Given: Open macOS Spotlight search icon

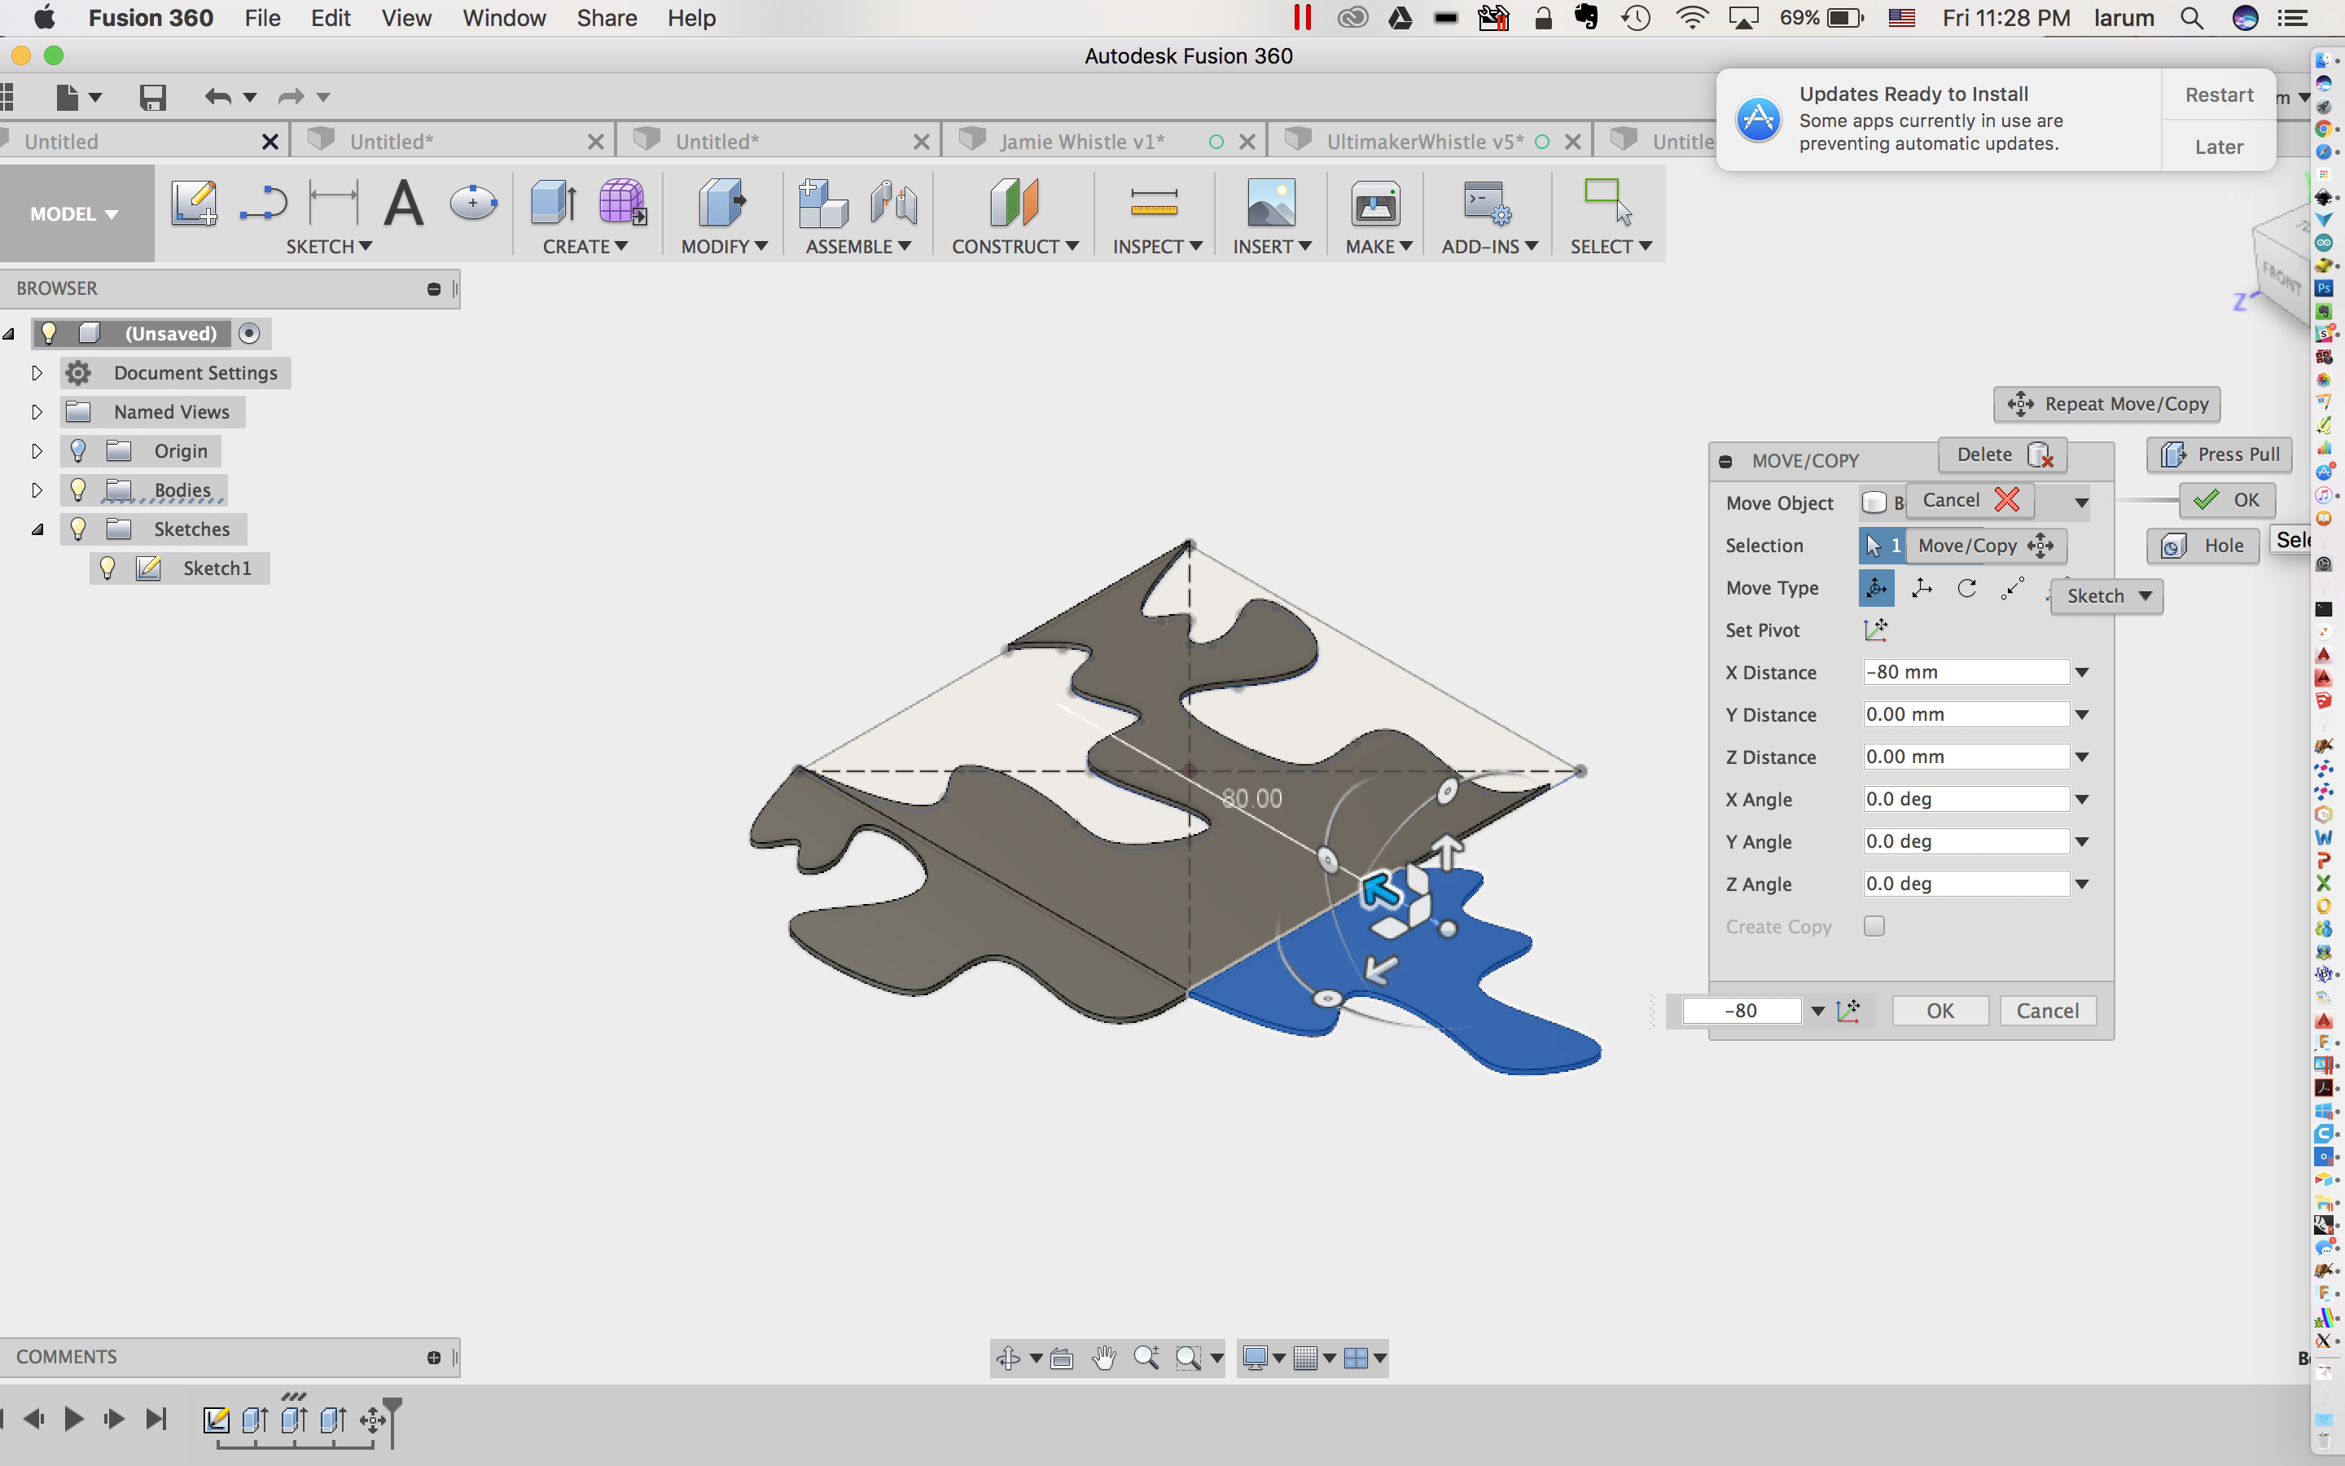Looking at the screenshot, I should (2192, 17).
